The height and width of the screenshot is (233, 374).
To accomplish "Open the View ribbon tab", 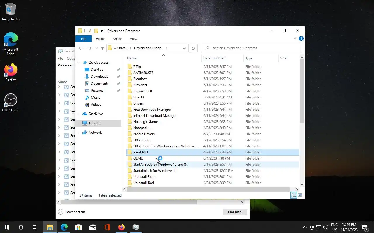I will 134,39.
